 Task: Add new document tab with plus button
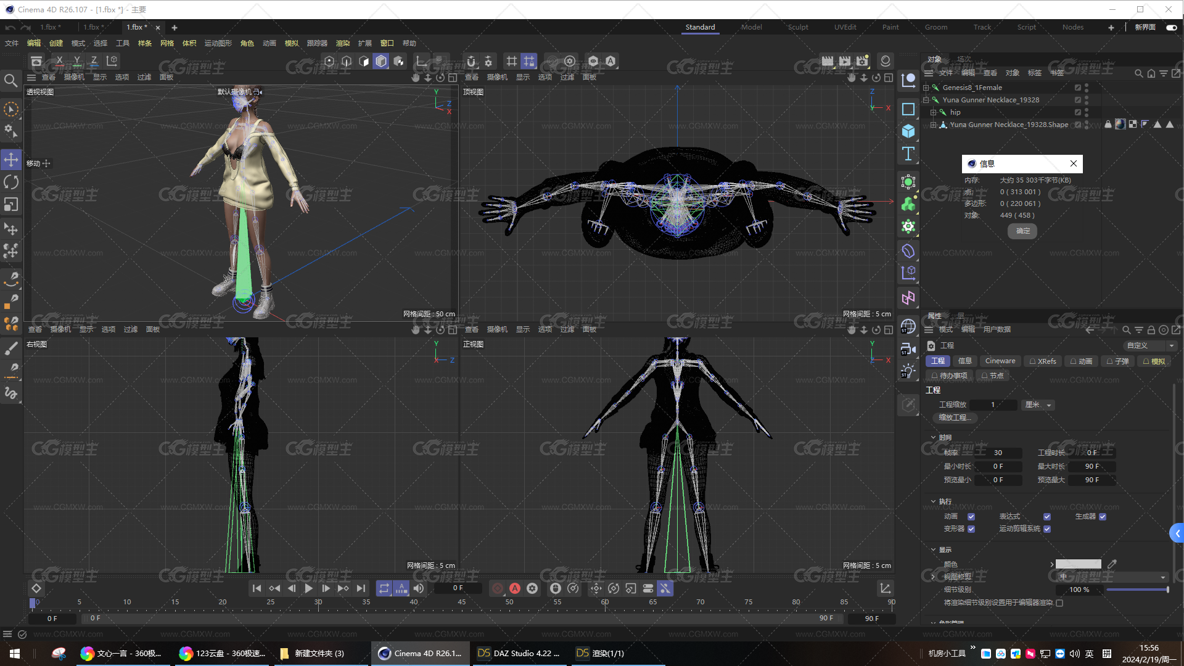[x=174, y=27]
